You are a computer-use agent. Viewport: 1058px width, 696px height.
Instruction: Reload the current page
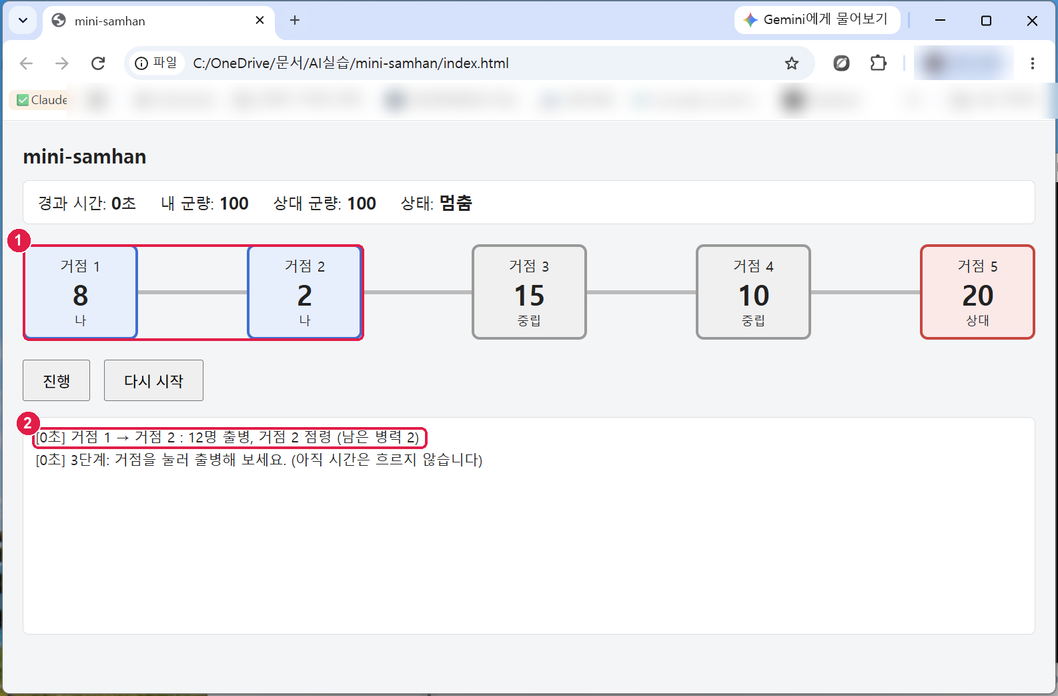98,63
